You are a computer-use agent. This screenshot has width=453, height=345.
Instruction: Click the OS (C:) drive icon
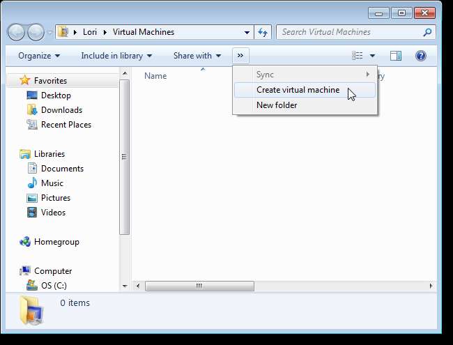32,285
